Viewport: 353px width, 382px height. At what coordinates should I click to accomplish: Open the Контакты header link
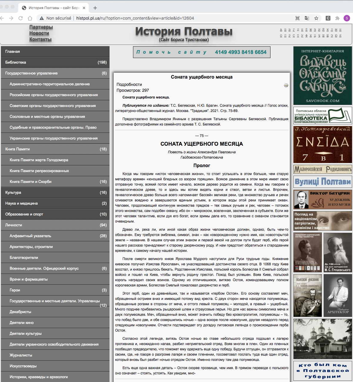(x=40, y=39)
